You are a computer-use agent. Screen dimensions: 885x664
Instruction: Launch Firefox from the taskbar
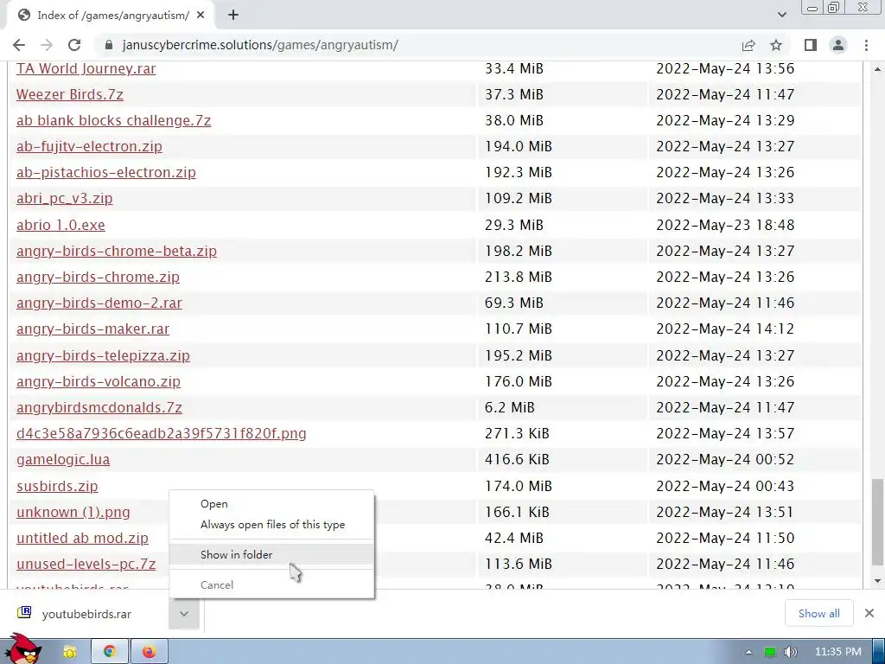[x=149, y=652]
